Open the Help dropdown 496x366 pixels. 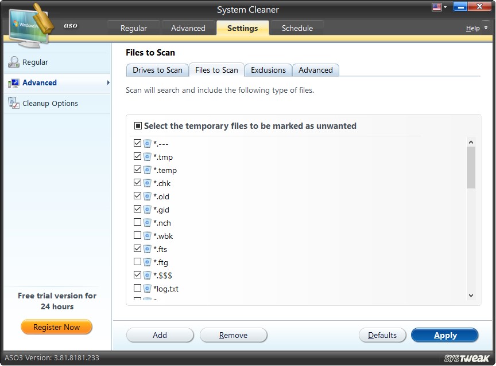point(475,27)
